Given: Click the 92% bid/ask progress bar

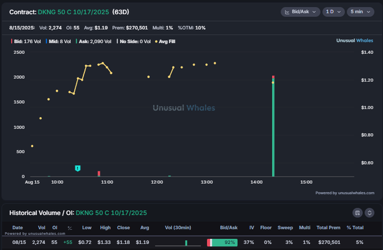Looking at the screenshot, I should click(x=222, y=243).
